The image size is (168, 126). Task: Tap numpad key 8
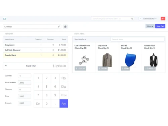pyautogui.click(x=47, y=95)
